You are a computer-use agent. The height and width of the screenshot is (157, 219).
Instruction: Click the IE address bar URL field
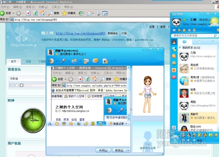[x=89, y=20]
